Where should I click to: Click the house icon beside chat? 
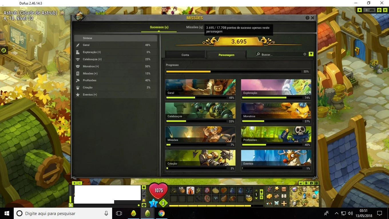click(x=144, y=200)
